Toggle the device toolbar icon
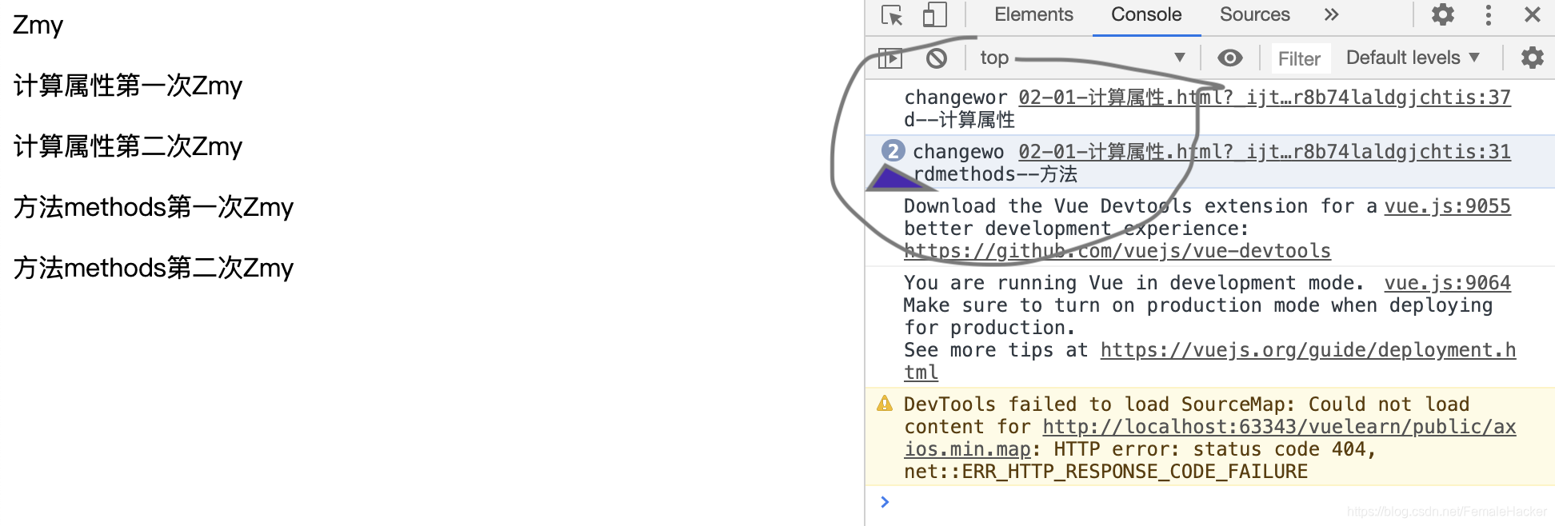Screen dimensions: 1555x526 click(x=934, y=15)
